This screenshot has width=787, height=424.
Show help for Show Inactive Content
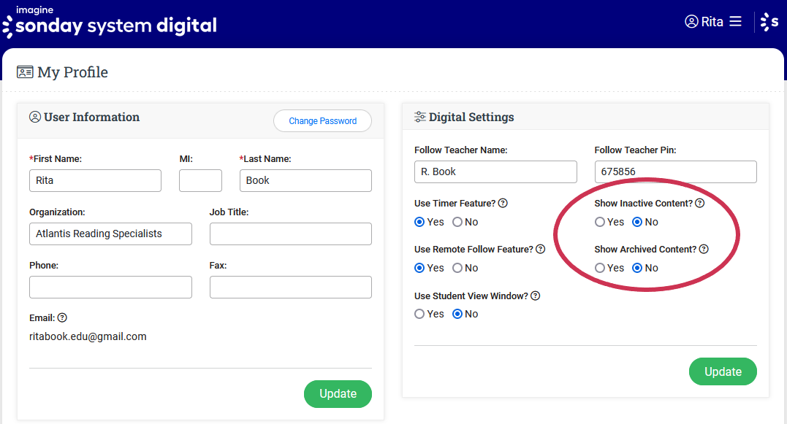coord(699,204)
